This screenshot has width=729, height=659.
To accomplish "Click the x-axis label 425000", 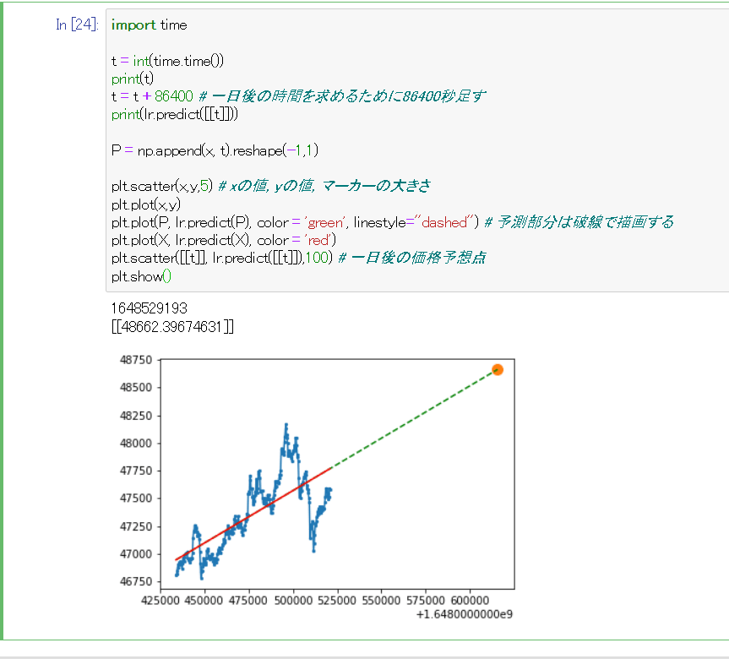I will (160, 601).
